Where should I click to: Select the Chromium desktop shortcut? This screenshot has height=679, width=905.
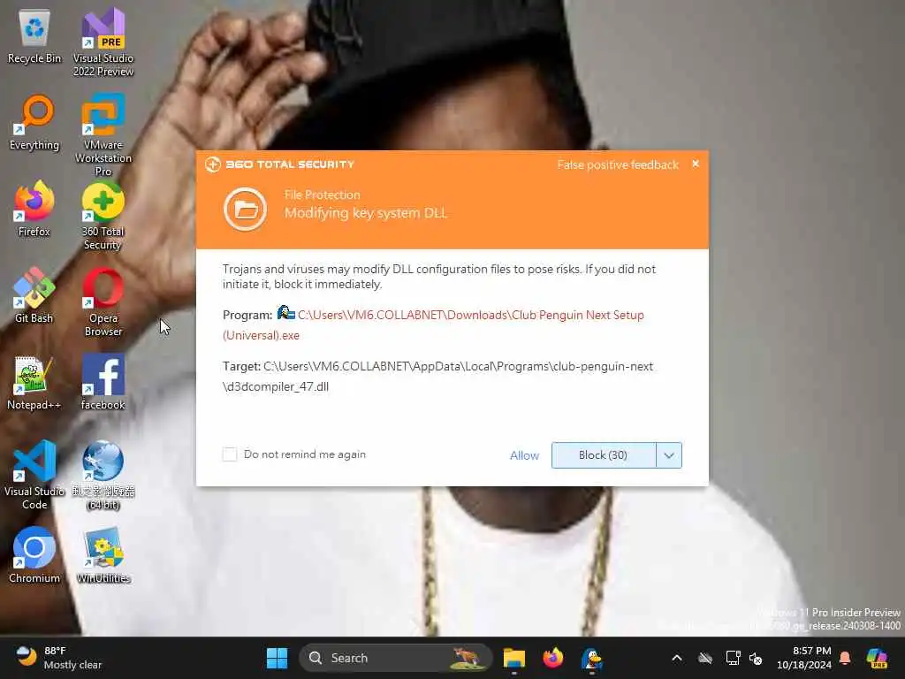[x=34, y=555]
